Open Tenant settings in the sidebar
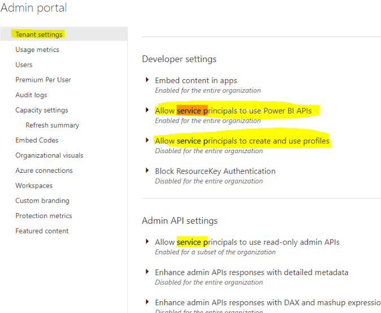The width and height of the screenshot is (381, 313). tap(39, 34)
